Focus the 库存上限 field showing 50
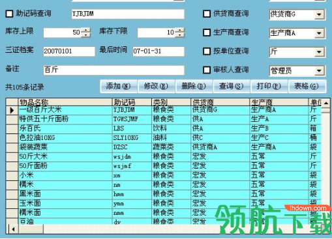This screenshot has height=239, width=332. pos(63,33)
